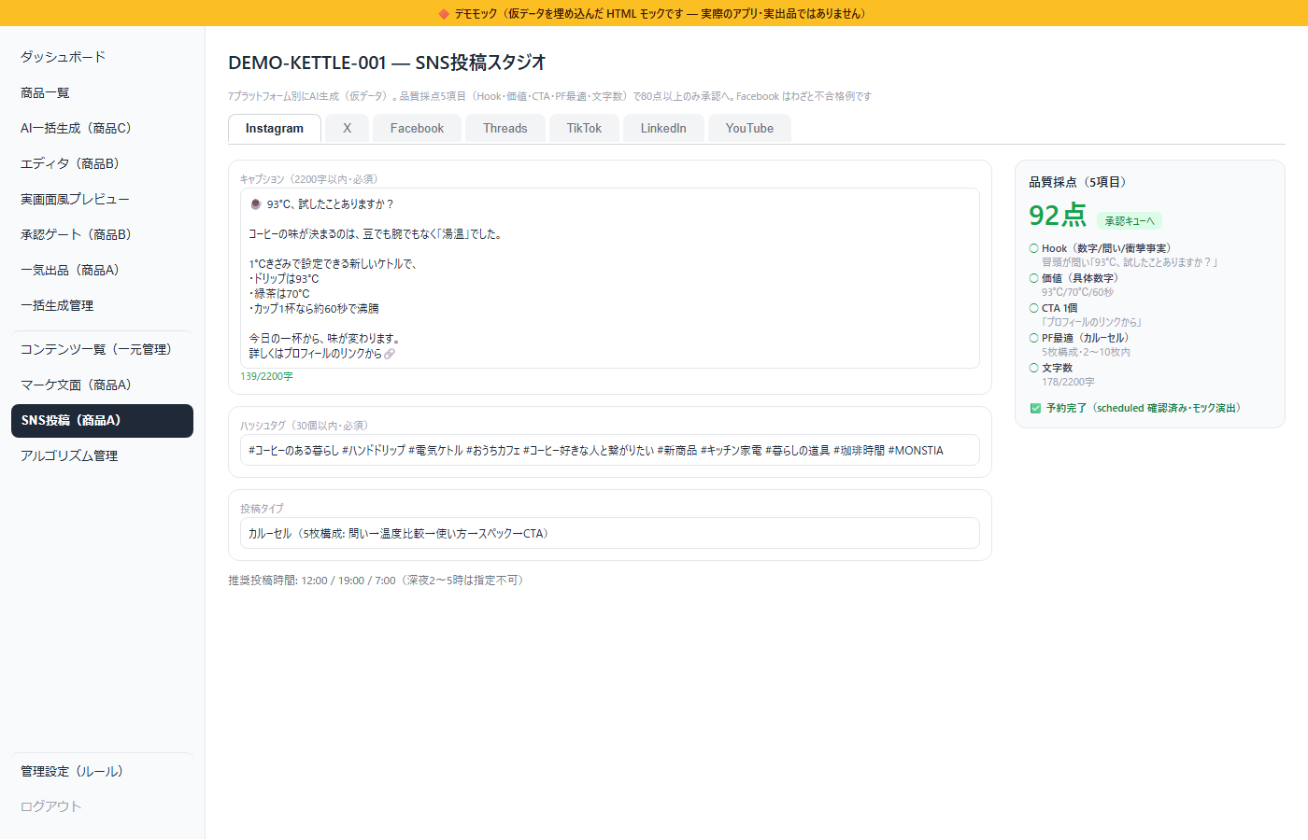Image resolution: width=1308 pixels, height=840 pixels.
Task: Open アルゴリズム管理 in sidebar
Action: [102, 455]
